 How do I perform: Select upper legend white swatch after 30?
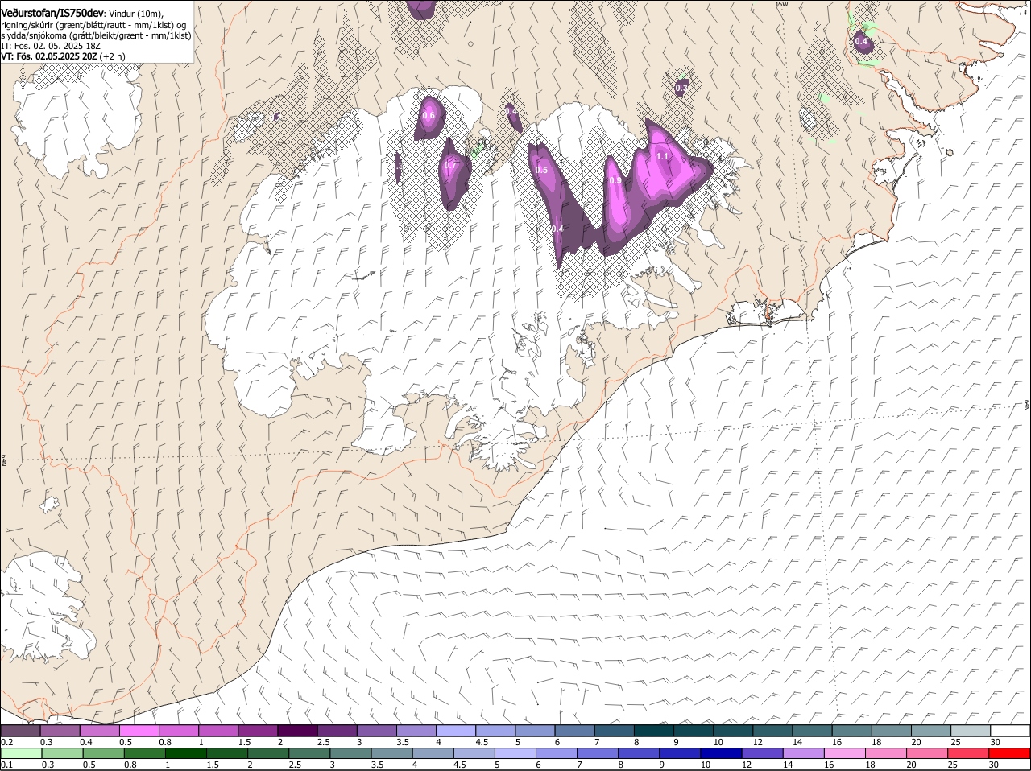point(1011,731)
